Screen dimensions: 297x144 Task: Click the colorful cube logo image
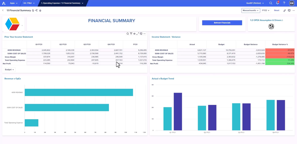pyautogui.click(x=12, y=24)
